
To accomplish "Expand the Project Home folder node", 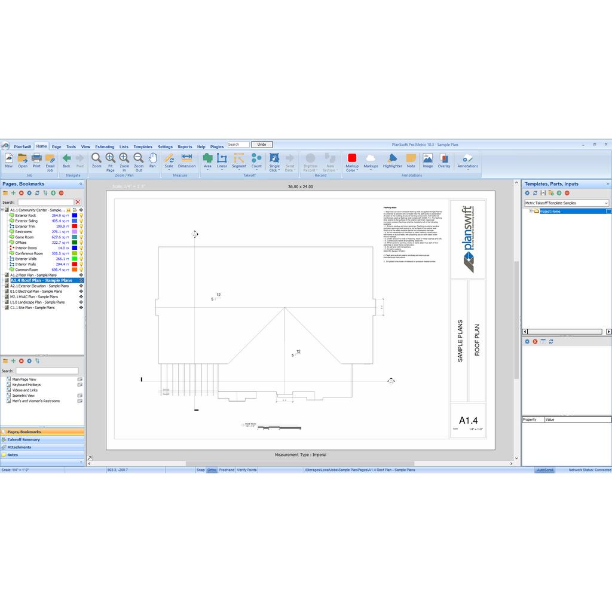I will click(x=530, y=211).
